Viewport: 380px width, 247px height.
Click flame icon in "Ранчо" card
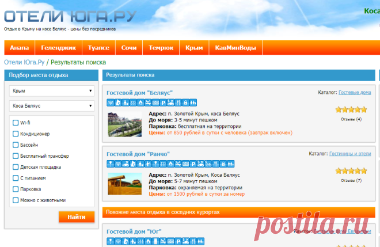pos(170,164)
